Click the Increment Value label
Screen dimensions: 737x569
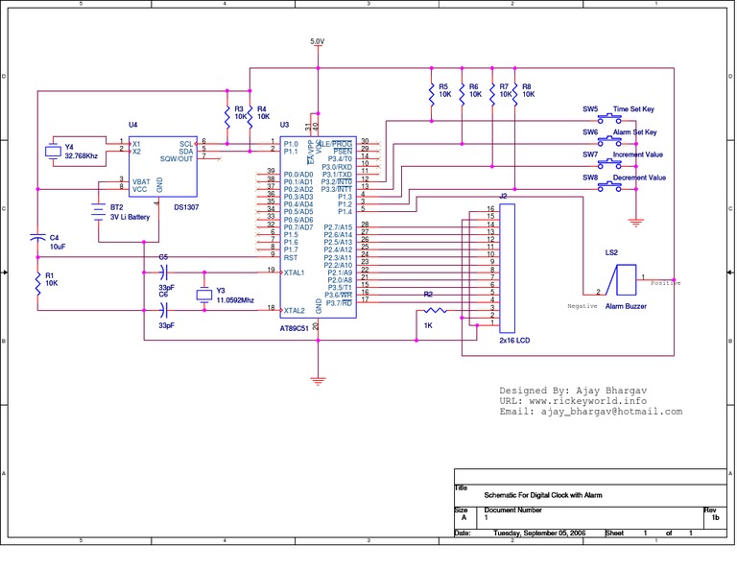[x=638, y=154]
